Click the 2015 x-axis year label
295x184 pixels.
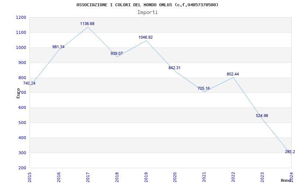click(29, 177)
